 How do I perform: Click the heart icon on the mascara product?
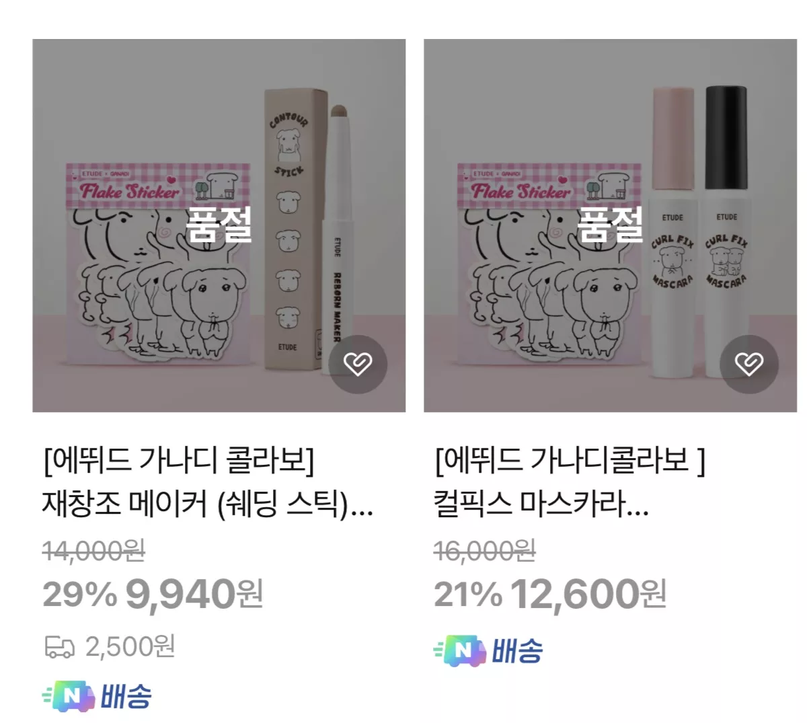point(749,363)
